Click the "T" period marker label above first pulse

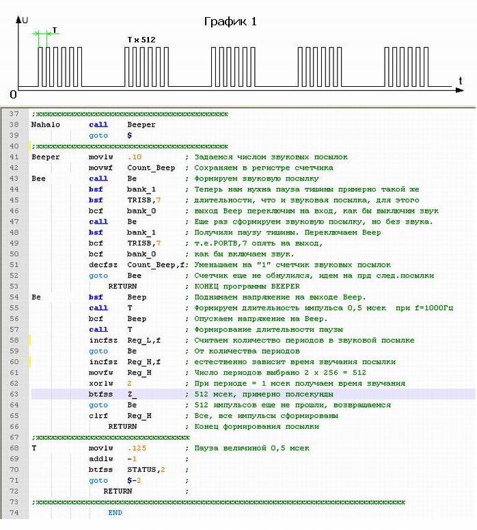pos(55,30)
